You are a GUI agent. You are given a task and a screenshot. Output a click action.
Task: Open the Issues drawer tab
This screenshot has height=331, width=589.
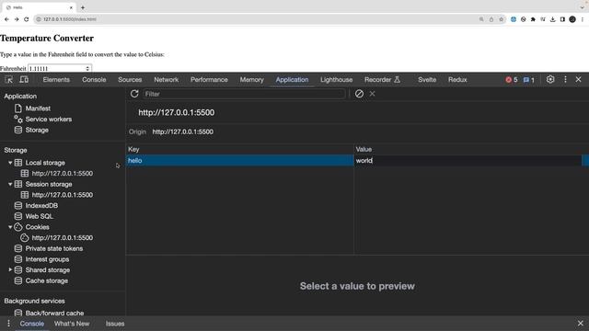tap(115, 324)
